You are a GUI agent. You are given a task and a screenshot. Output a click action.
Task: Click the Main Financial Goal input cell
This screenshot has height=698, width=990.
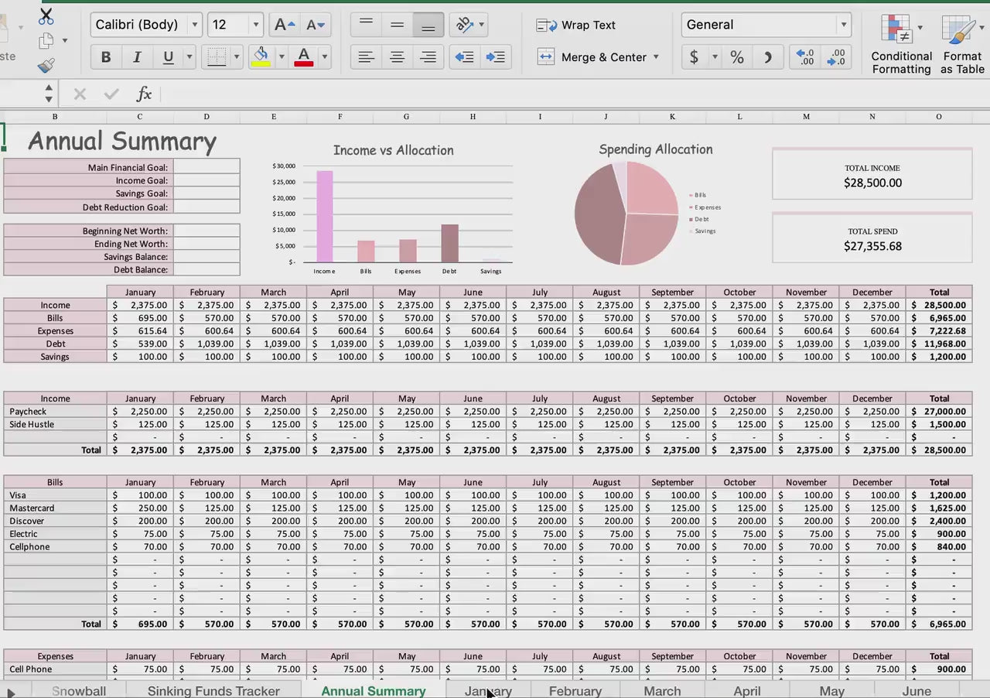[207, 167]
